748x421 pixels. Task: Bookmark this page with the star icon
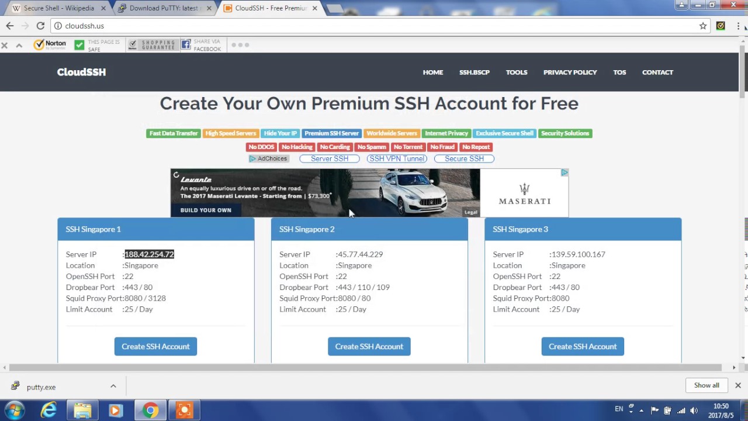pyautogui.click(x=703, y=26)
